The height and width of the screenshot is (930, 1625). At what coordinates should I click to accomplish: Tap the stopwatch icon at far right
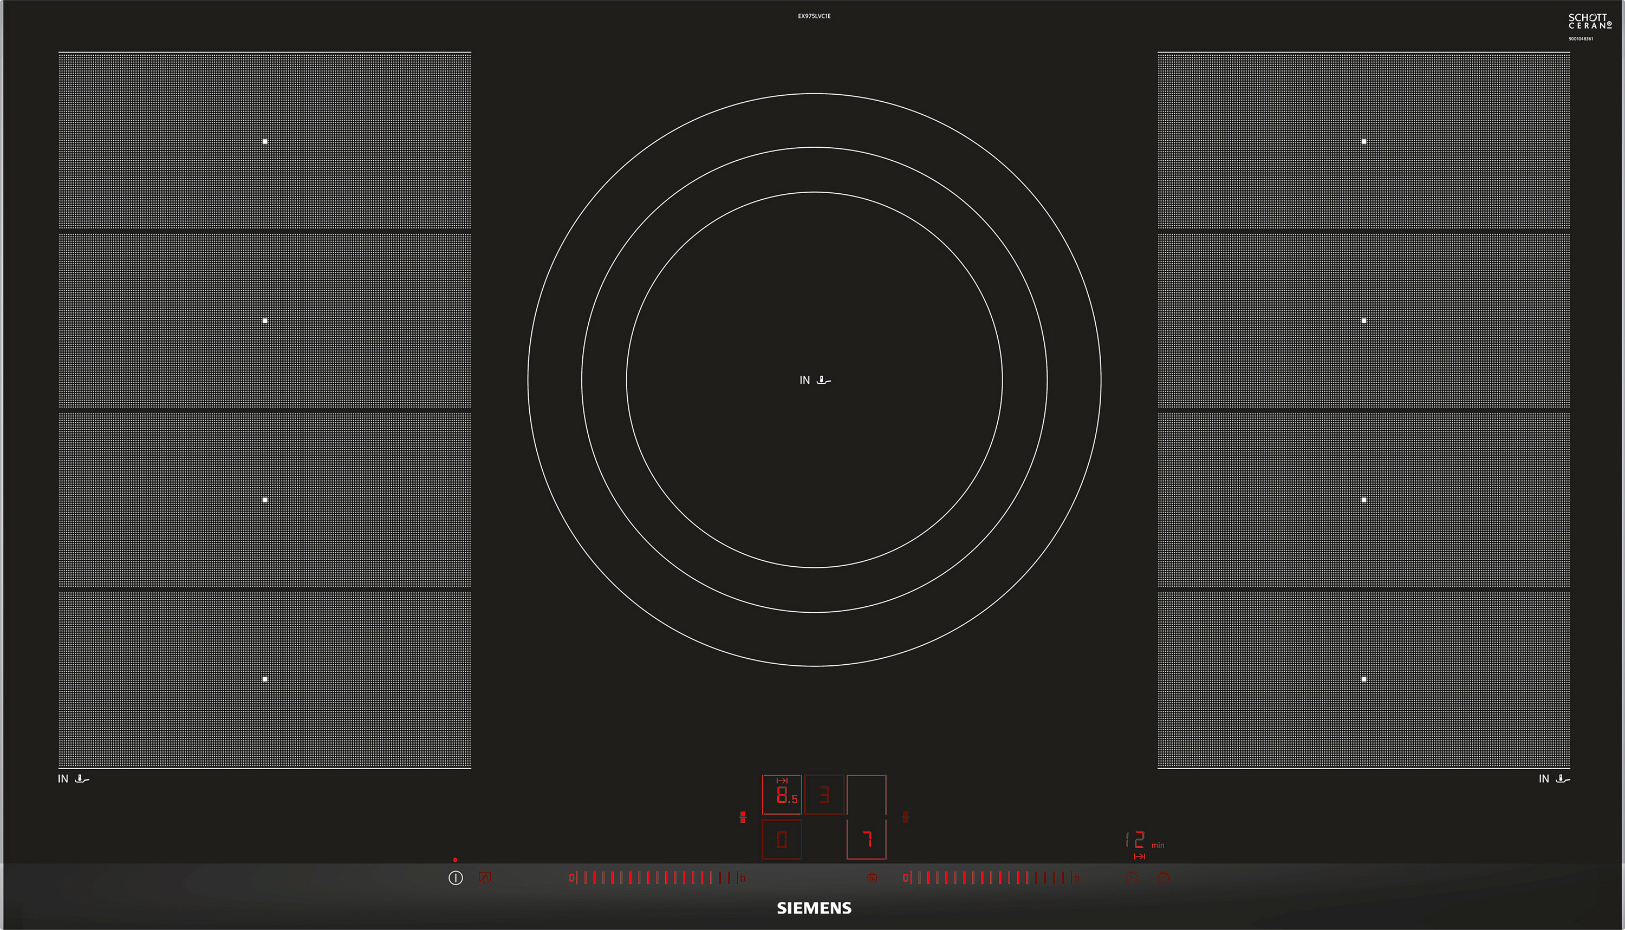(1163, 878)
